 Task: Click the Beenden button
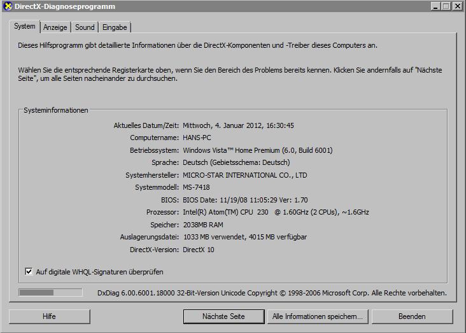[x=413, y=316]
